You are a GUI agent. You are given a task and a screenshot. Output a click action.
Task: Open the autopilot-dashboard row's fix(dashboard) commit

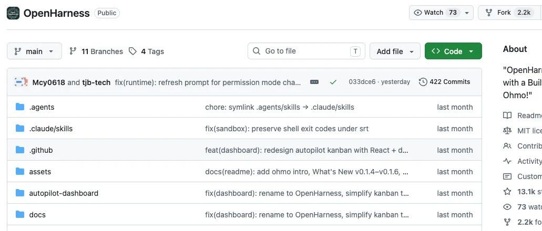[307, 193]
